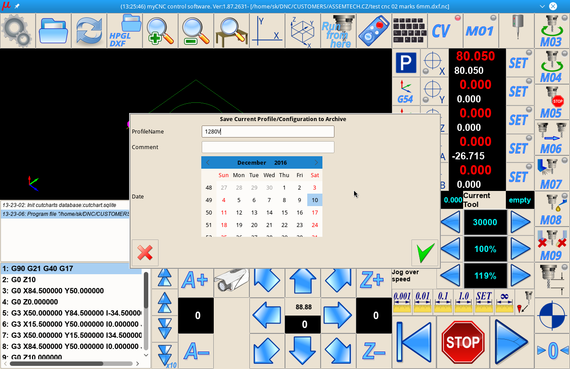
Task: Increase the 30000 spindle speed value
Action: coord(520,222)
